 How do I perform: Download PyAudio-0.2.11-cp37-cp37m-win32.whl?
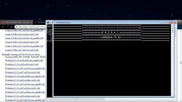(x=22, y=72)
